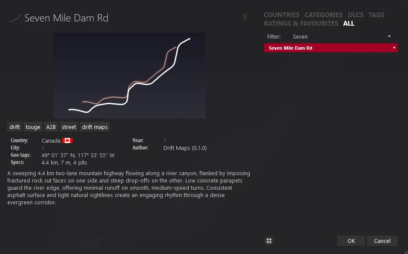Open the DLCS tab
This screenshot has height=254, width=408.
355,15
